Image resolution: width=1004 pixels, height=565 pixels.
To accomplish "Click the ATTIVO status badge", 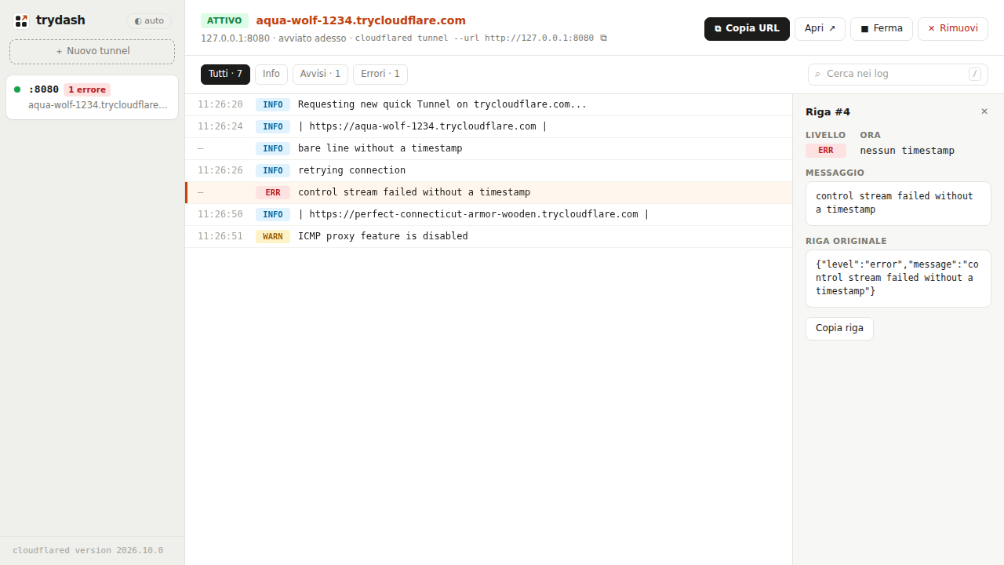I will [x=224, y=20].
